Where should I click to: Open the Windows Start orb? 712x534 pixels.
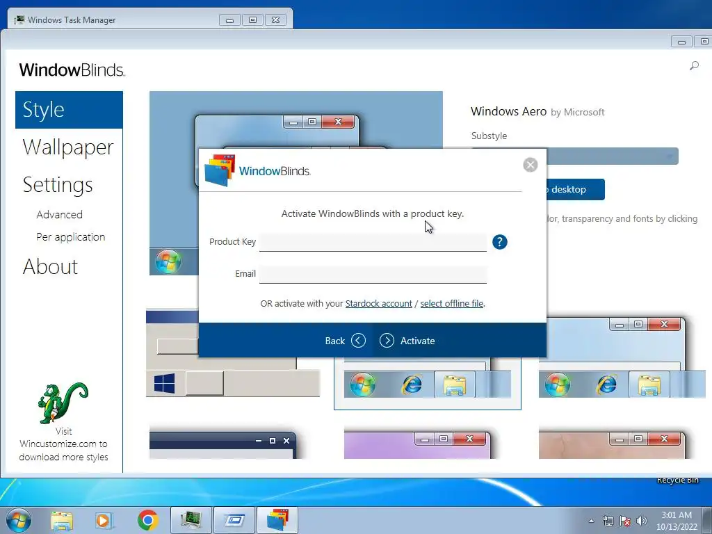point(19,520)
